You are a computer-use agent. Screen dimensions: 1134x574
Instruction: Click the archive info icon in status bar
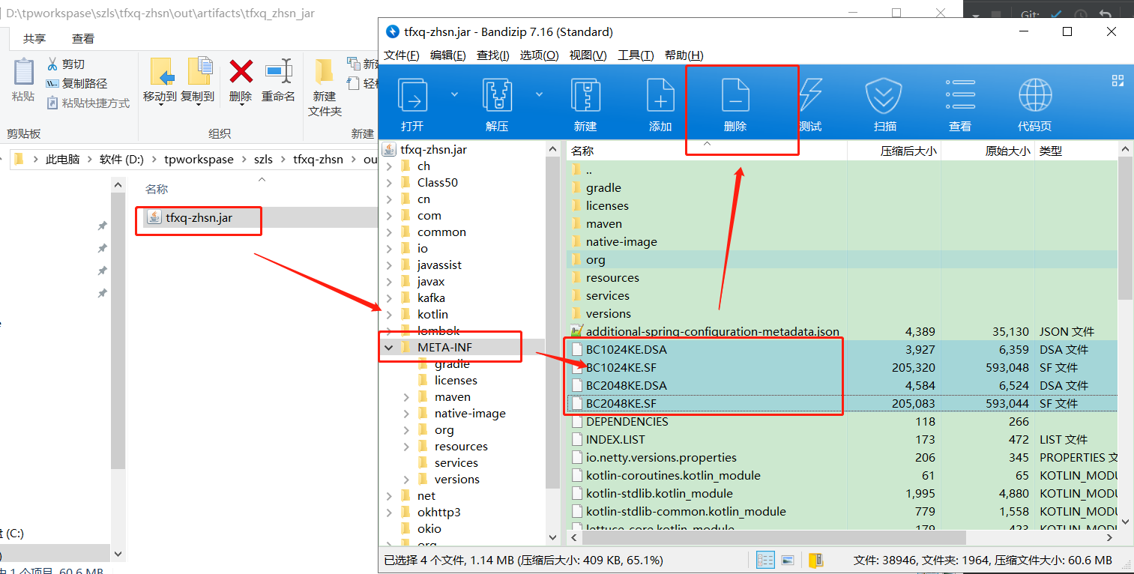click(815, 560)
